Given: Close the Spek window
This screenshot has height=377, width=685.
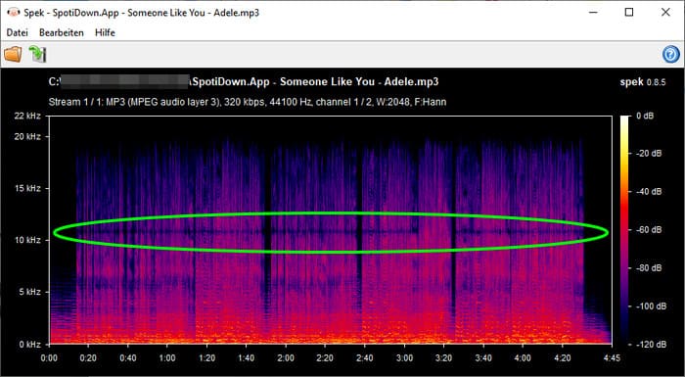Looking at the screenshot, I should [x=665, y=13].
